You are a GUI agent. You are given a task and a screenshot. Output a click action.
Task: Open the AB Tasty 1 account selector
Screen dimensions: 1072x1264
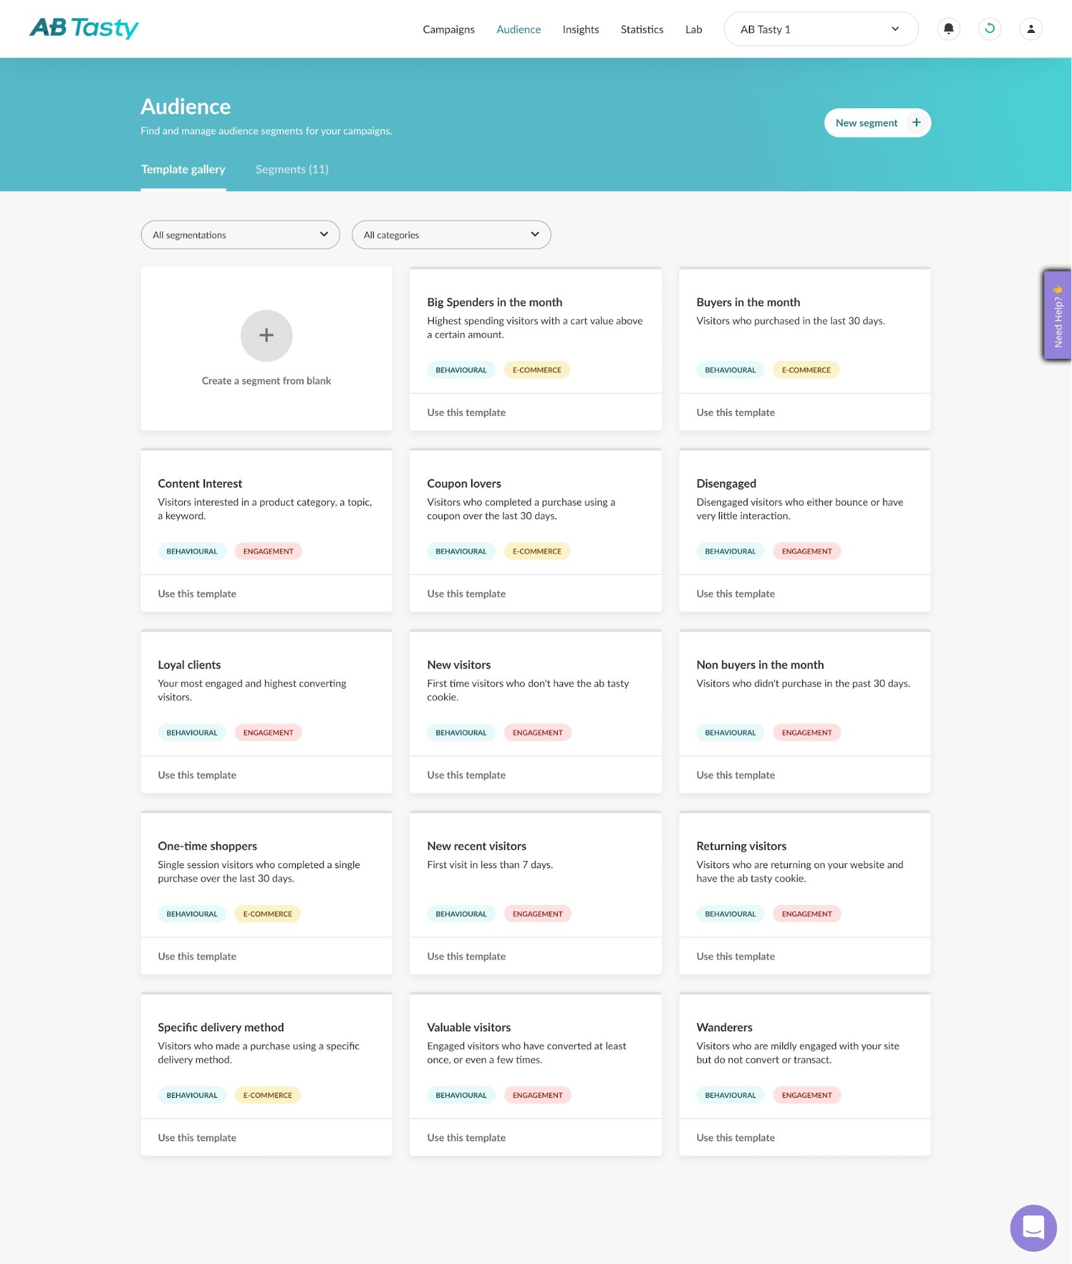pyautogui.click(x=820, y=29)
